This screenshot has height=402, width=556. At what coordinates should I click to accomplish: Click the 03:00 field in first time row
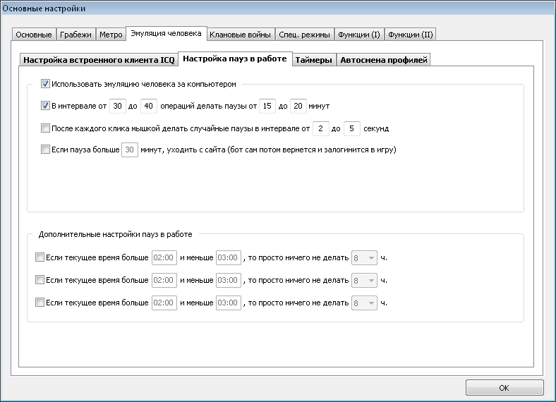click(x=229, y=257)
